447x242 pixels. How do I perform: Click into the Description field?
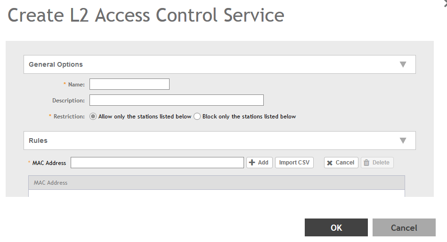177,100
